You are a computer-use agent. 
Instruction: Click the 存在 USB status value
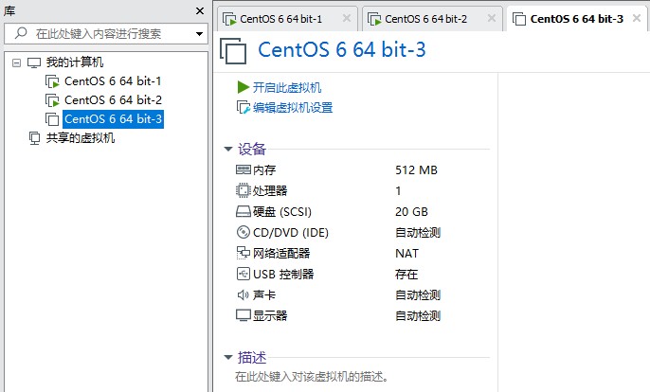point(406,274)
